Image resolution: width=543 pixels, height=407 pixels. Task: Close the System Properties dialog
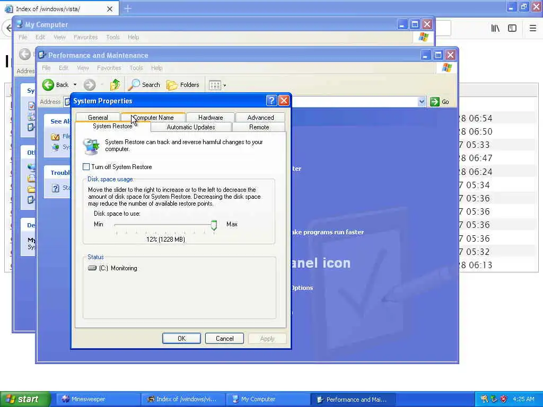coord(284,101)
